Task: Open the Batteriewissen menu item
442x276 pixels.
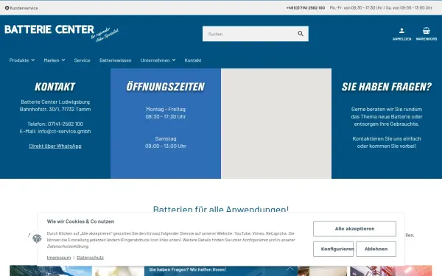Action: click(x=116, y=60)
